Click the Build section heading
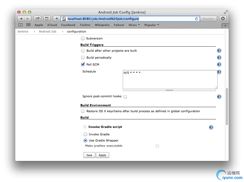 point(85,118)
